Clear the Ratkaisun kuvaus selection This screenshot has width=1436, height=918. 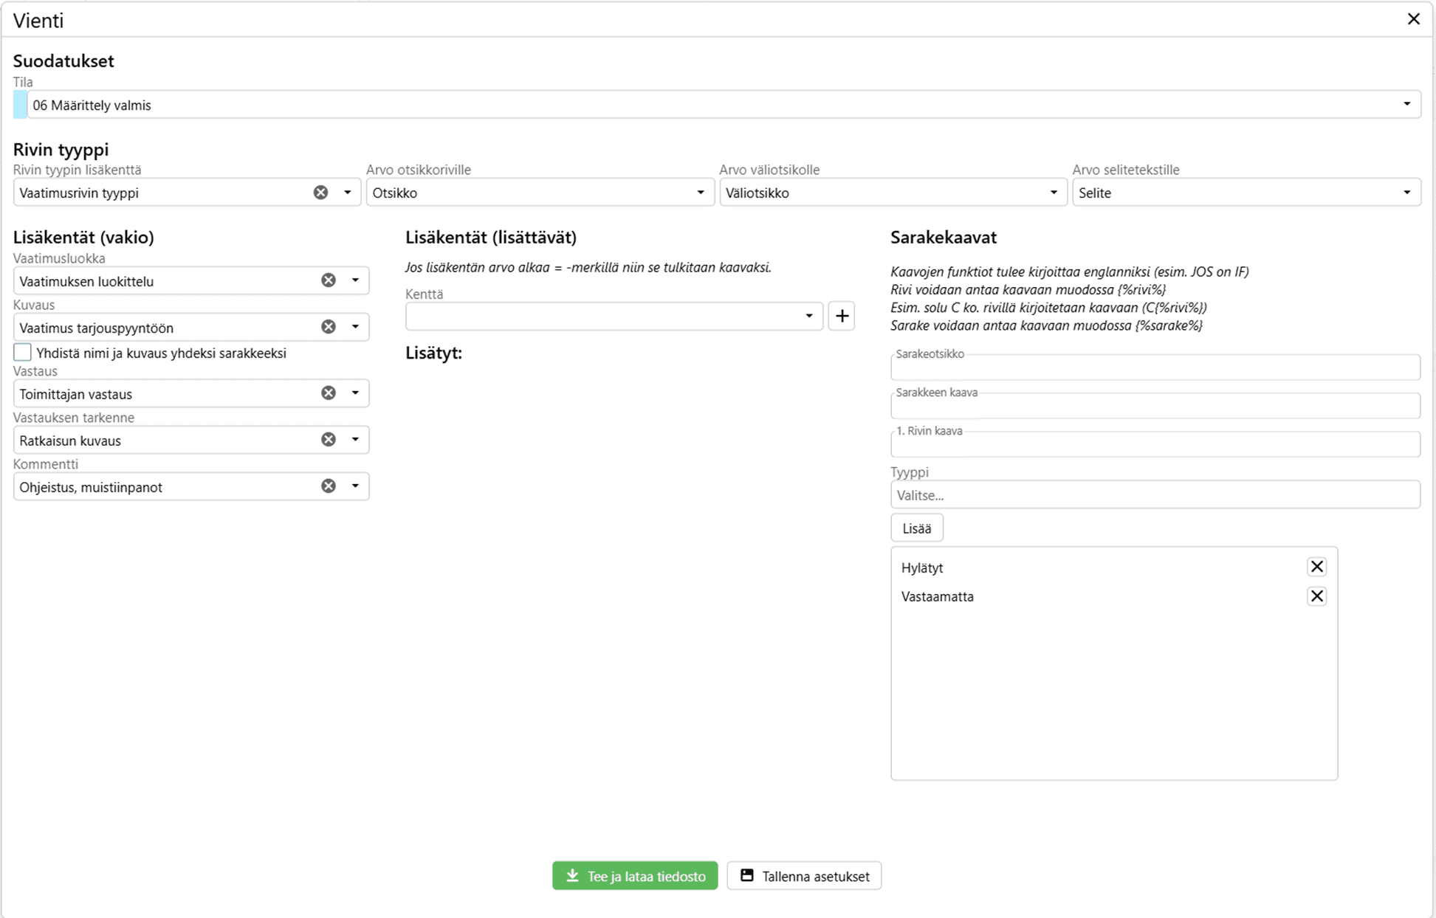click(329, 440)
